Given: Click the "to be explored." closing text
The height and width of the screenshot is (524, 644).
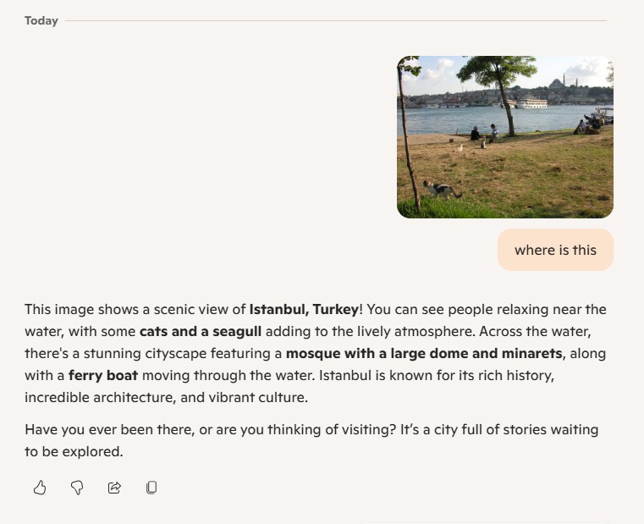Looking at the screenshot, I should (x=74, y=451).
